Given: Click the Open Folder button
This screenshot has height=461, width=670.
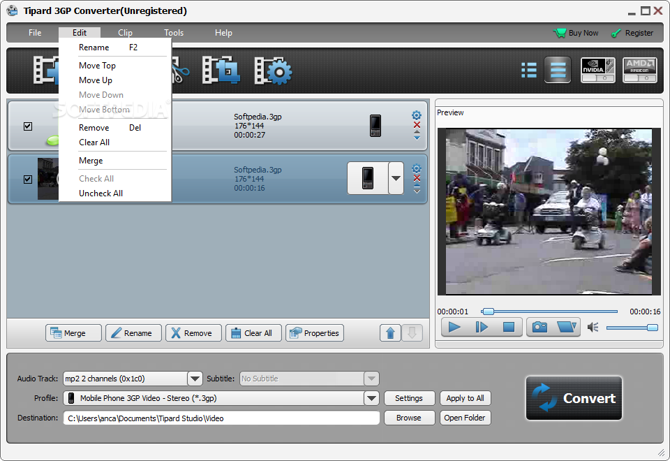Looking at the screenshot, I should coord(465,418).
